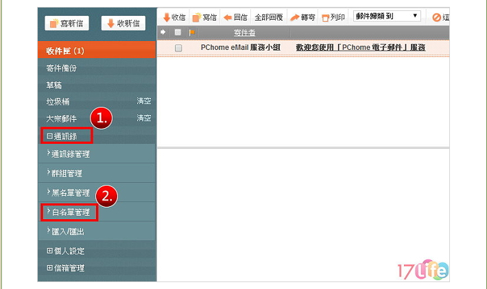Open the 寄件備份 sent folder
This screenshot has height=289, width=487.
[61, 68]
